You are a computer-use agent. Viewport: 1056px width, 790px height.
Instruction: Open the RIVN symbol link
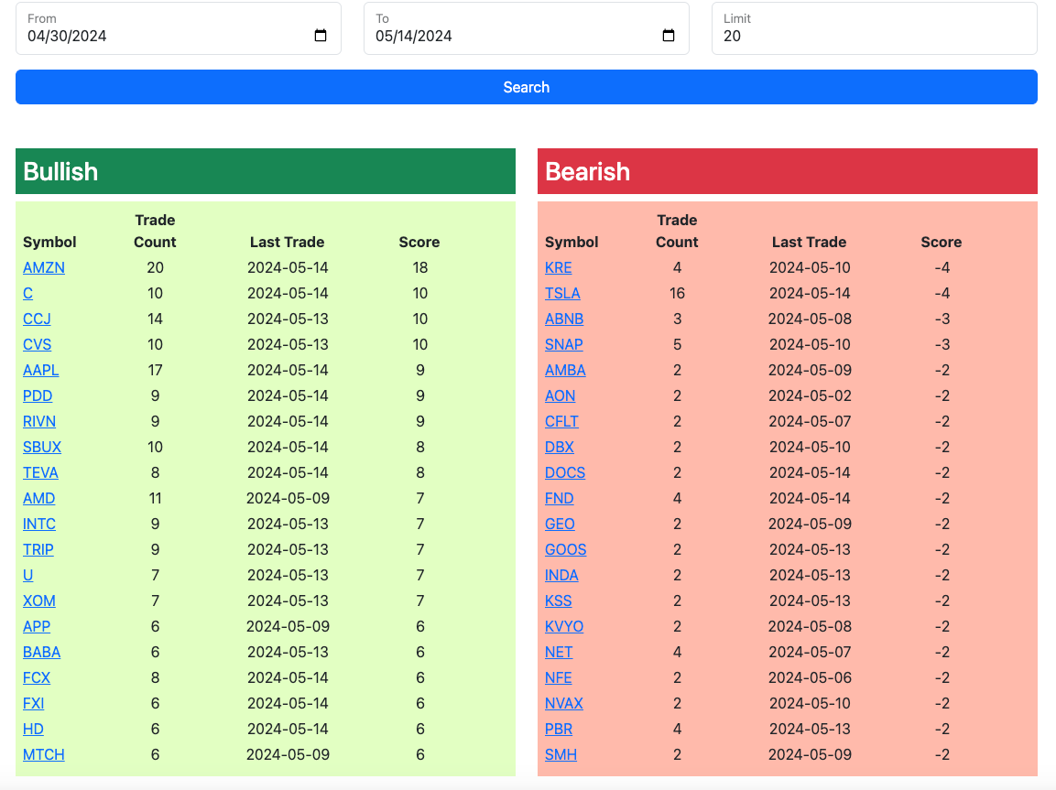click(39, 421)
